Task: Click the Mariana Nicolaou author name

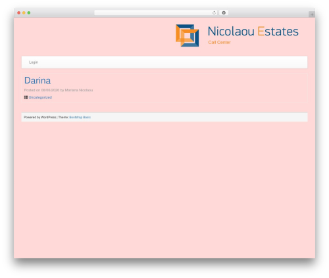Action: (x=79, y=90)
